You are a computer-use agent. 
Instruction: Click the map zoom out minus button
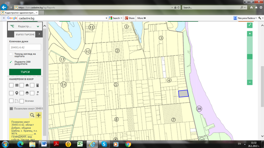pyautogui.click(x=250, y=82)
